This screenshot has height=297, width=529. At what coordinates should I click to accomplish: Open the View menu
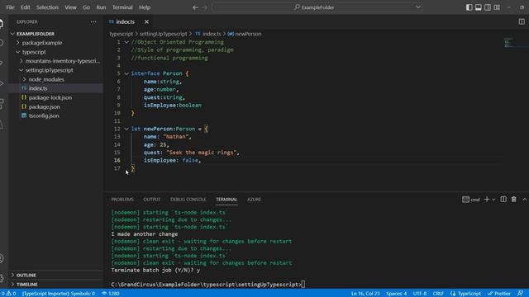click(x=70, y=7)
